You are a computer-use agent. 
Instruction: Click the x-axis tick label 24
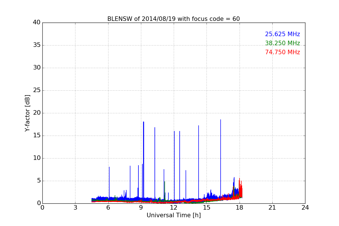[305, 207]
